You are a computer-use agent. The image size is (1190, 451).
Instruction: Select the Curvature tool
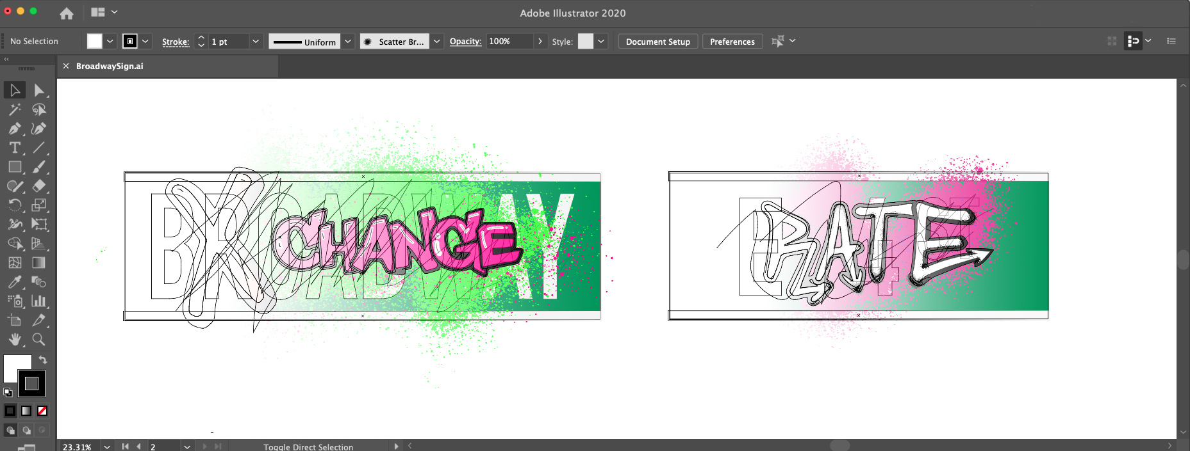coord(39,129)
